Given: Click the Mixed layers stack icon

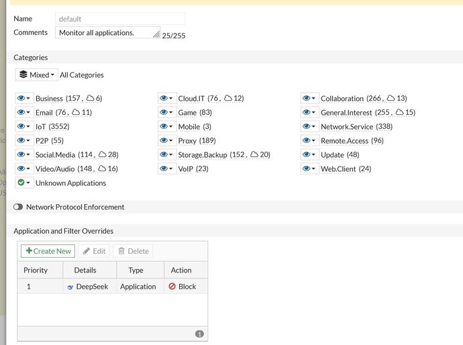Looking at the screenshot, I should [x=23, y=75].
